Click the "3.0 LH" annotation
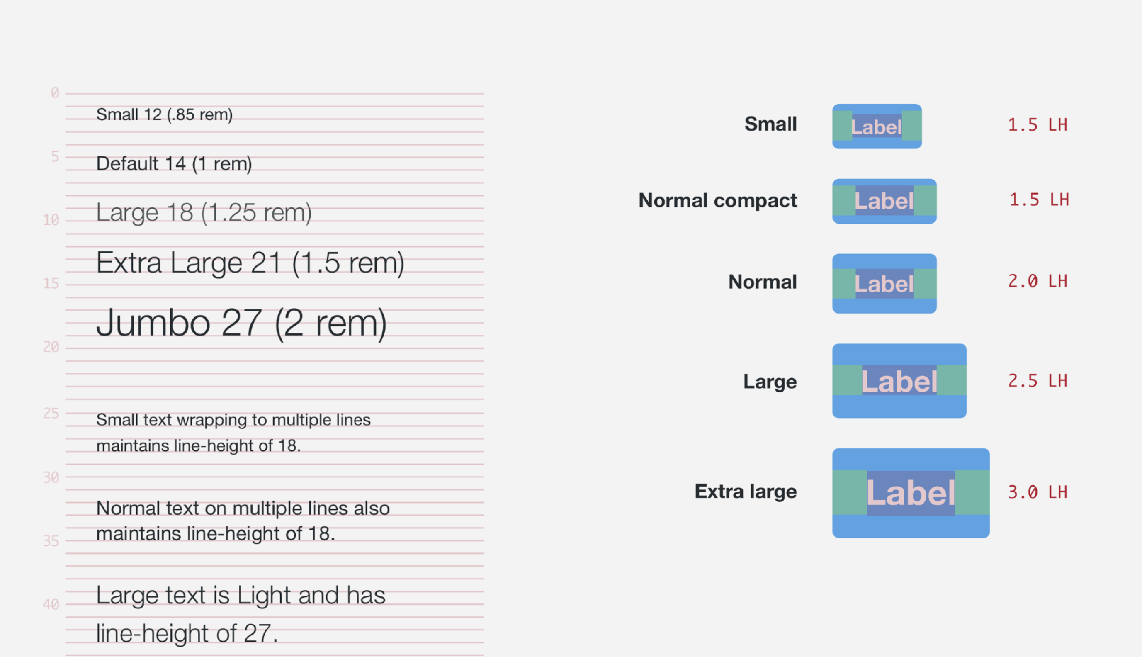The height and width of the screenshot is (657, 1142). (x=1038, y=492)
